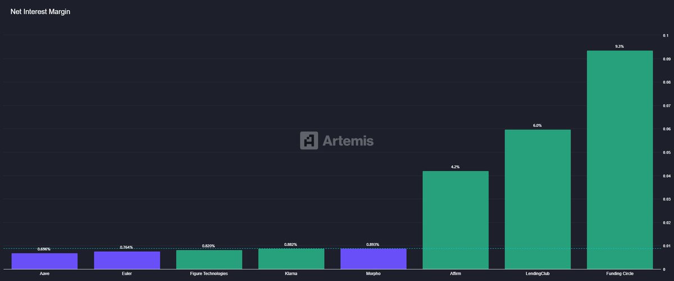Viewport: 674px width, 281px height.
Task: Click the 0.820% data label
Action: point(209,246)
